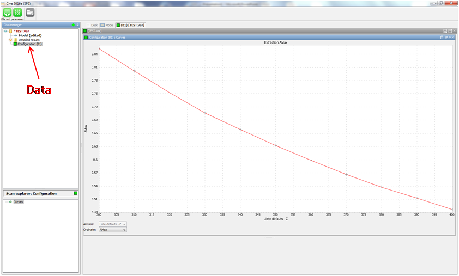Click green status square in Scan explorer header
Image resolution: width=459 pixels, height=276 pixels.
pyautogui.click(x=76, y=193)
